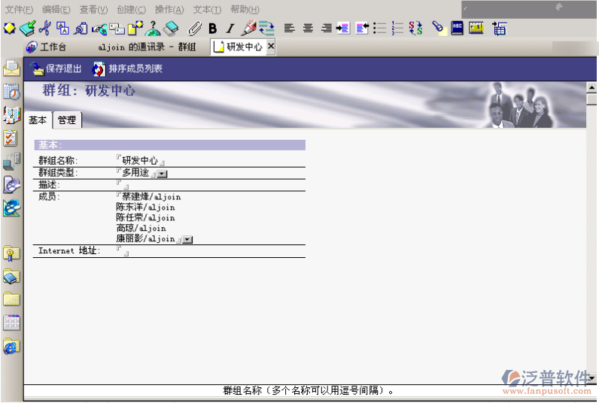This screenshot has width=599, height=403.
Task: Switch to the 工作台 window tab
Action: point(46,47)
